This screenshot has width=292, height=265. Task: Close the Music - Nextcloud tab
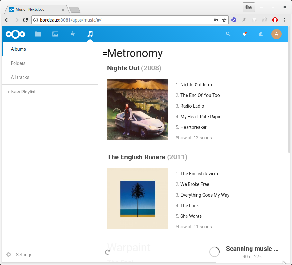[x=63, y=10]
